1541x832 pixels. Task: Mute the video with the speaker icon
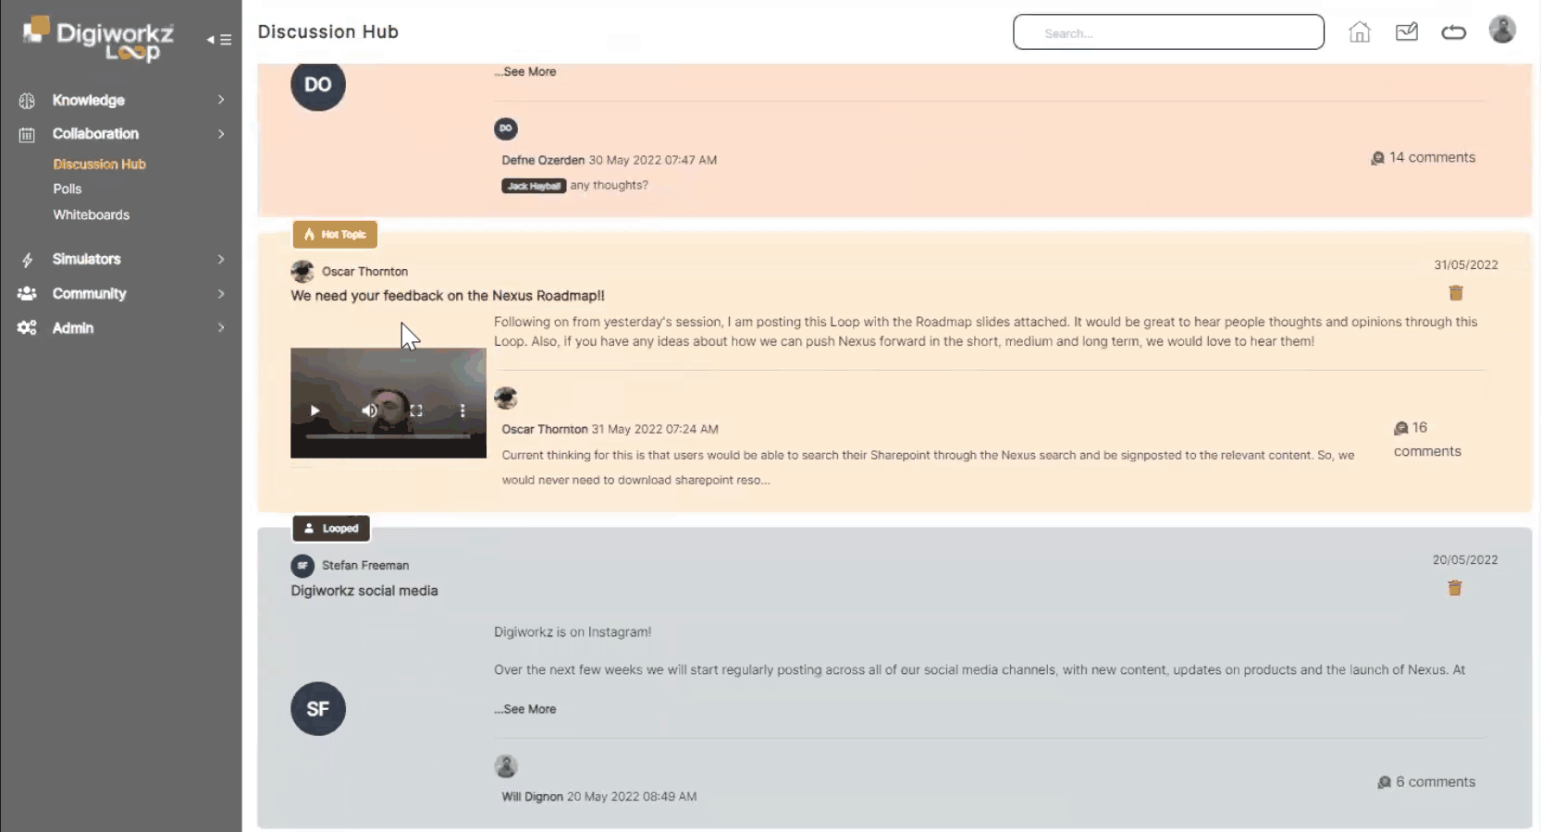coord(369,410)
